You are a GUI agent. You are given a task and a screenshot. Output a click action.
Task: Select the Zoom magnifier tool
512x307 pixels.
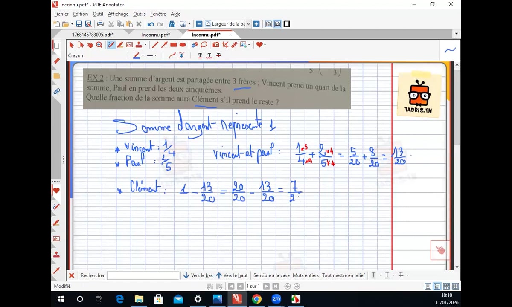coord(99,45)
